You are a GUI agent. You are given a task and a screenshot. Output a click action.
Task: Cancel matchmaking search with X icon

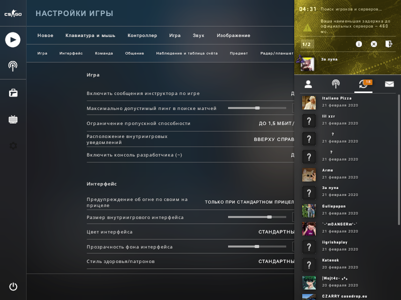pos(373,44)
